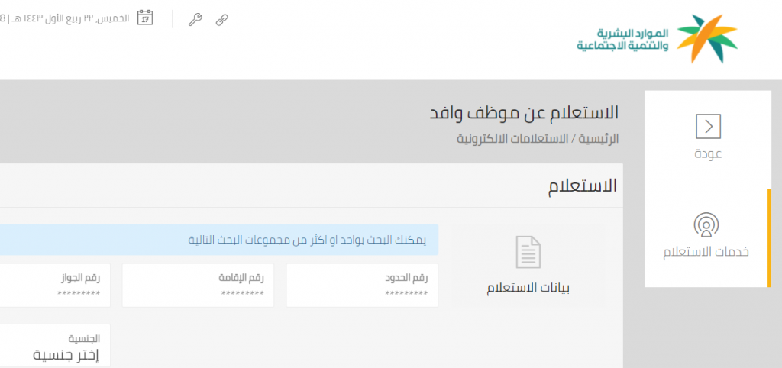The image size is (782, 368).
Task: Click the ministry name text beside the logo
Action: 622,40
